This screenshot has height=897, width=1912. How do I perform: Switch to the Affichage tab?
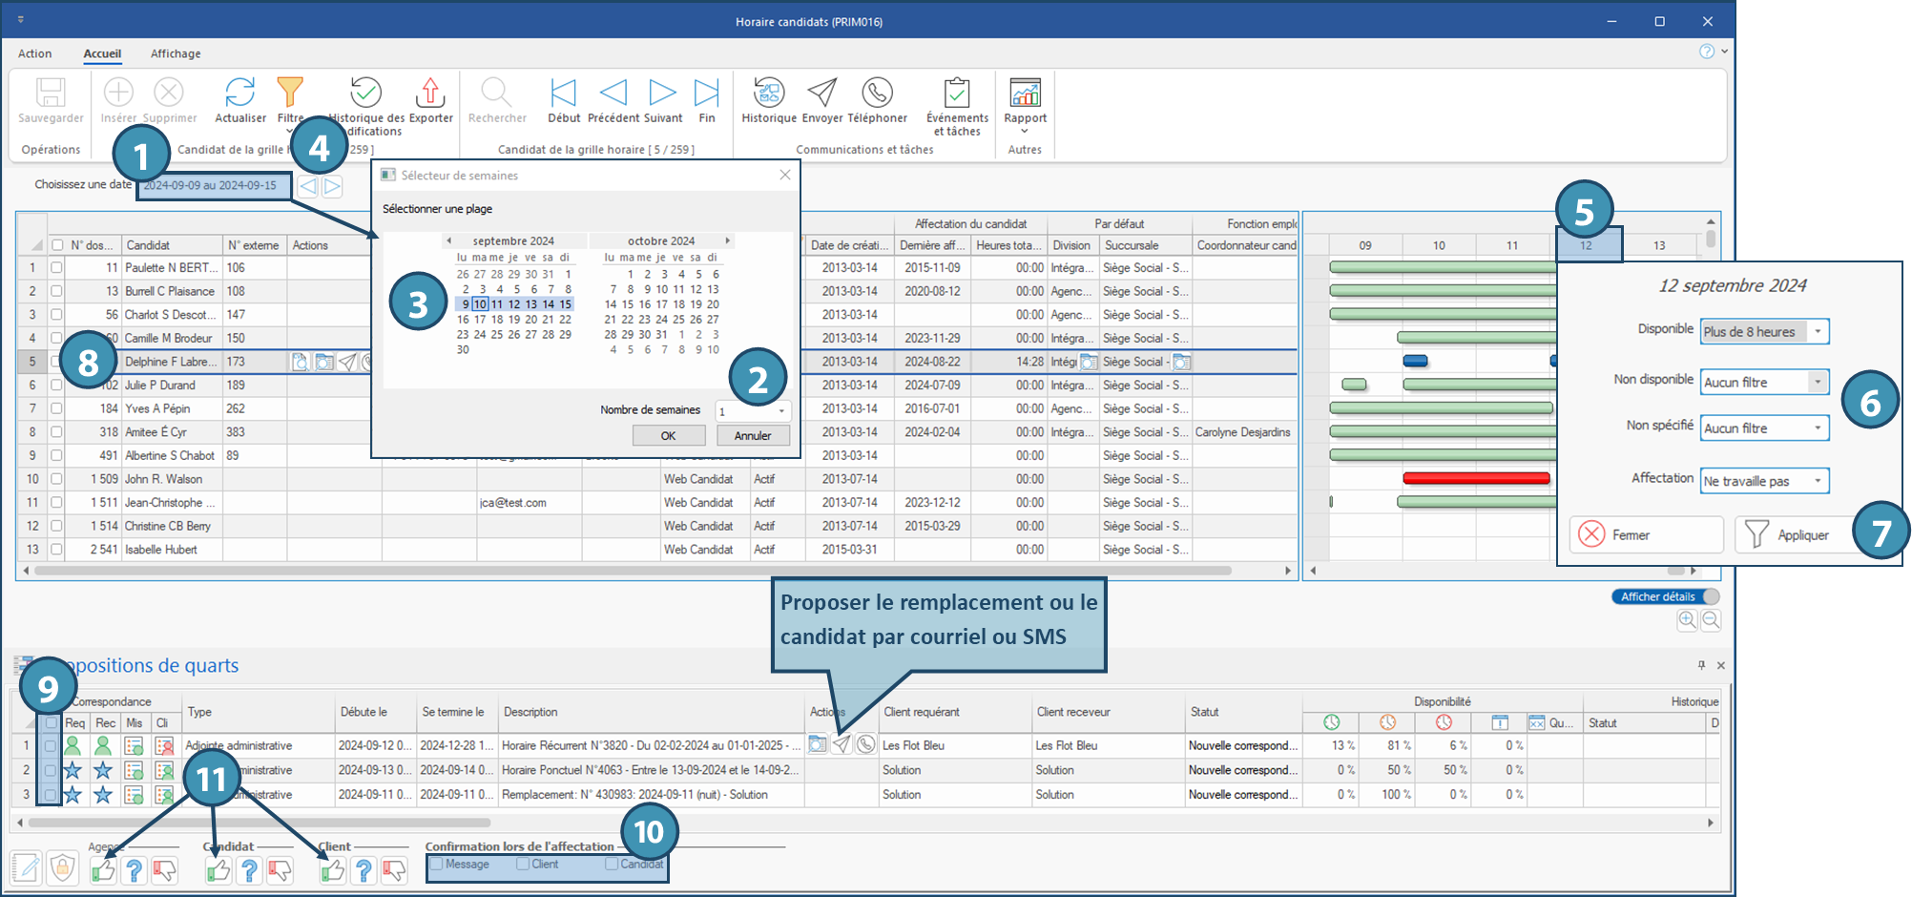click(x=176, y=53)
